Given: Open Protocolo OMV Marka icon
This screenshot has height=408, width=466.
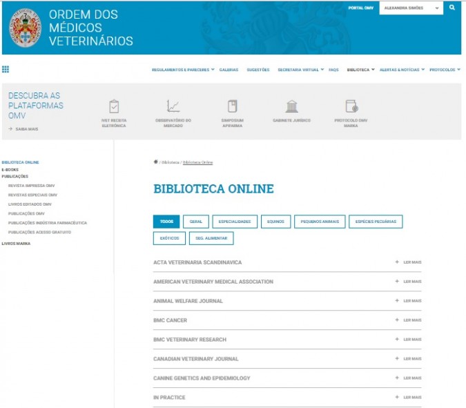Looking at the screenshot, I should pyautogui.click(x=351, y=106).
